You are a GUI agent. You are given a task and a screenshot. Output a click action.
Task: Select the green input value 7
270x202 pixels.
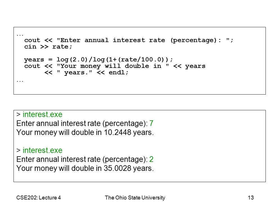click(151, 123)
